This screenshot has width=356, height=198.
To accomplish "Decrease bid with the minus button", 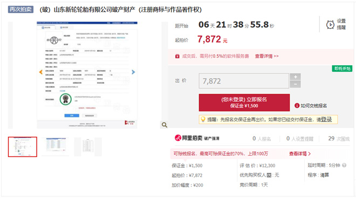I will click(x=295, y=84).
